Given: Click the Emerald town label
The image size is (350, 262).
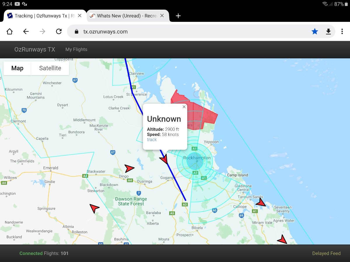Looking at the screenshot, I should coord(51,168).
